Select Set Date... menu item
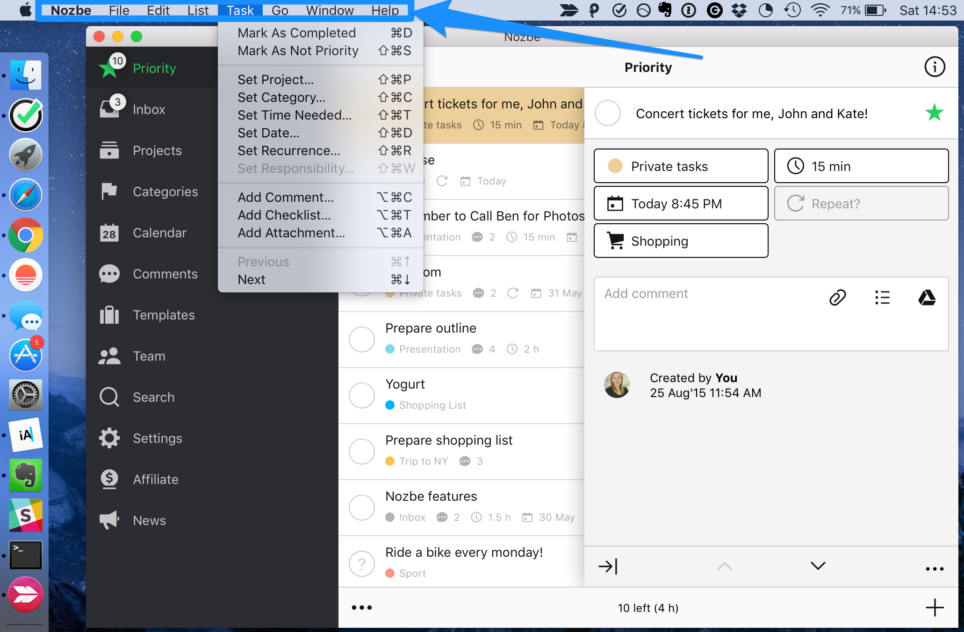Viewport: 964px width, 632px height. (x=321, y=133)
